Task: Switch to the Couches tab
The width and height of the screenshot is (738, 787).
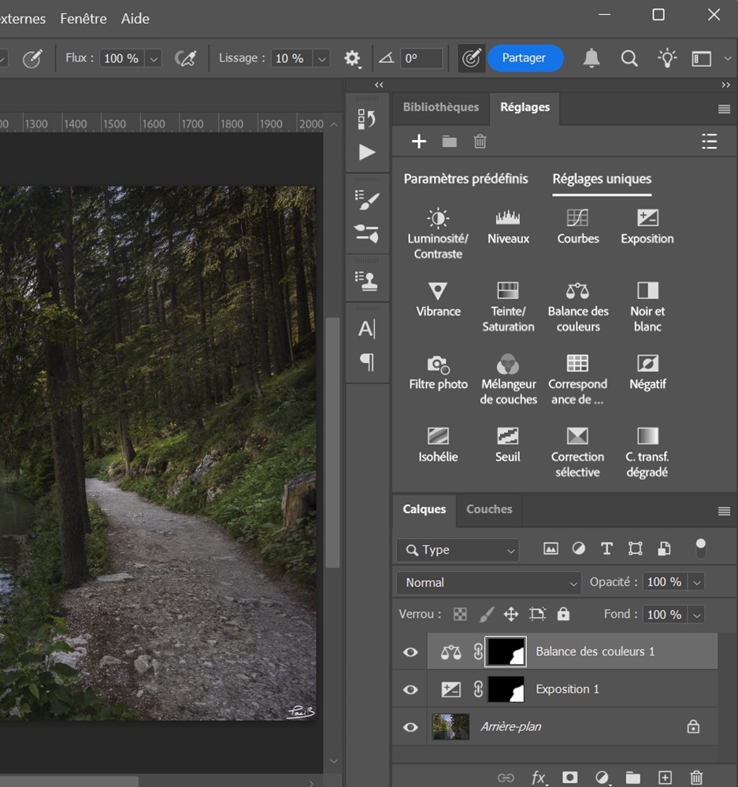Action: coord(489,509)
